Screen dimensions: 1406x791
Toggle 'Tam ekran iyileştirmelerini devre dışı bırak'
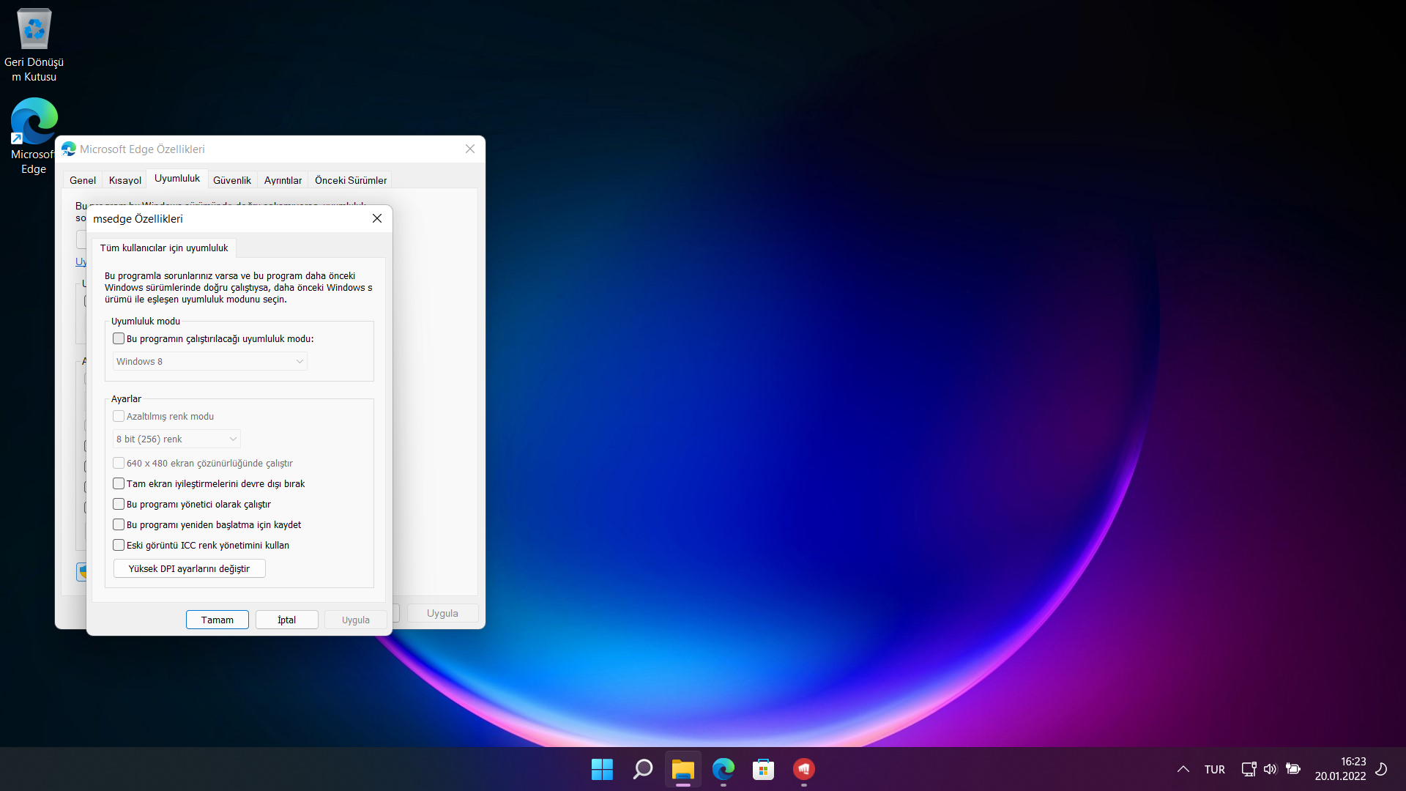pyautogui.click(x=119, y=484)
